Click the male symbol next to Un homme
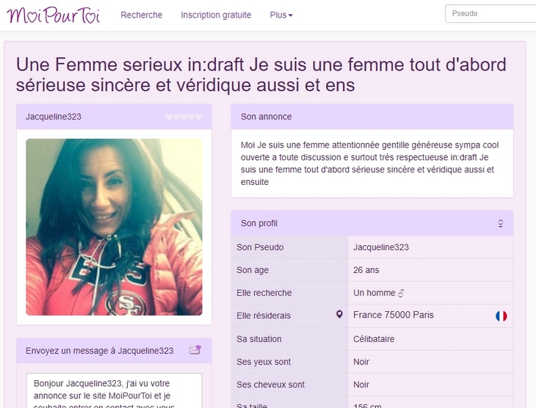This screenshot has height=408, width=536. click(402, 293)
